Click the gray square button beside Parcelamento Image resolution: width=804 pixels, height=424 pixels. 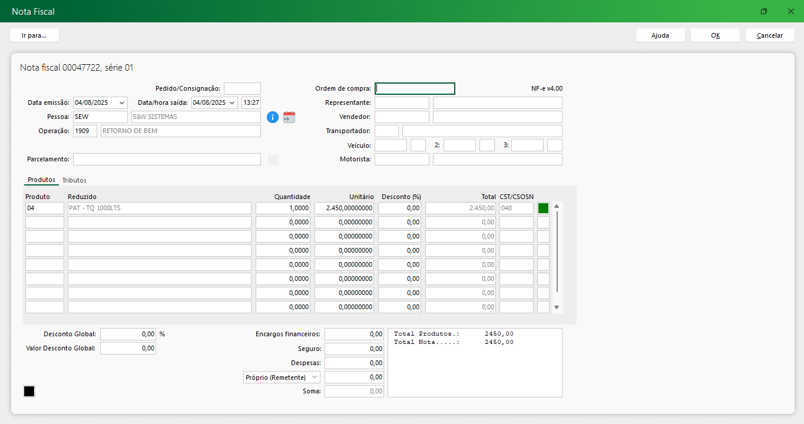tap(273, 160)
